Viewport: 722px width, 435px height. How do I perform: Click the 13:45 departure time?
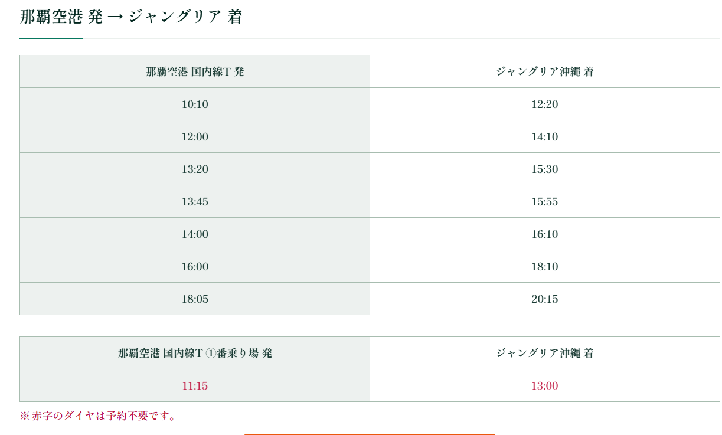click(x=195, y=202)
